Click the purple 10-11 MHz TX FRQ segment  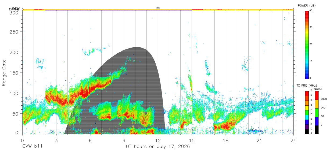[x=307, y=127]
